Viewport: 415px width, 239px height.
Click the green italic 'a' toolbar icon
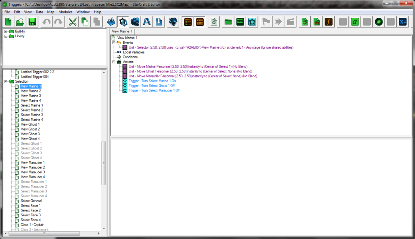pos(355,22)
